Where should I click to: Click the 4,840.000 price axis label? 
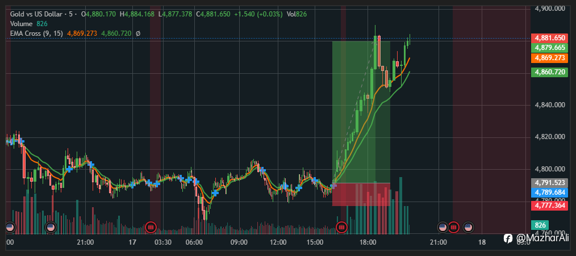click(x=549, y=106)
